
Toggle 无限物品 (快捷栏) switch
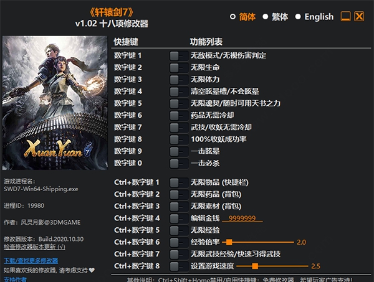click(179, 183)
